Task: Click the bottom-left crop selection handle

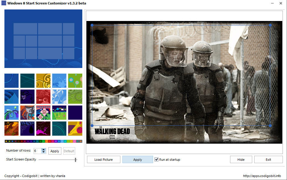Action: tap(92, 126)
